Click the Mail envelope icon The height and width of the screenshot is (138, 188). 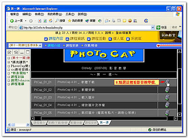point(107,21)
